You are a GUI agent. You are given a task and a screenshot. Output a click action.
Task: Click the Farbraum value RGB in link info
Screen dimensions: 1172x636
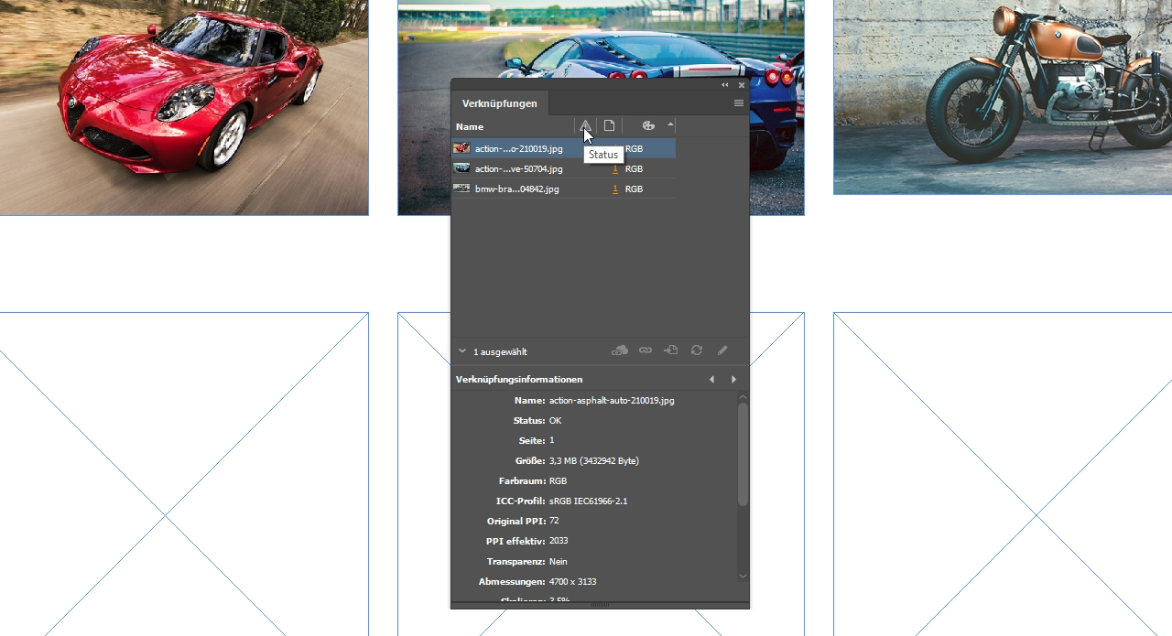[558, 481]
